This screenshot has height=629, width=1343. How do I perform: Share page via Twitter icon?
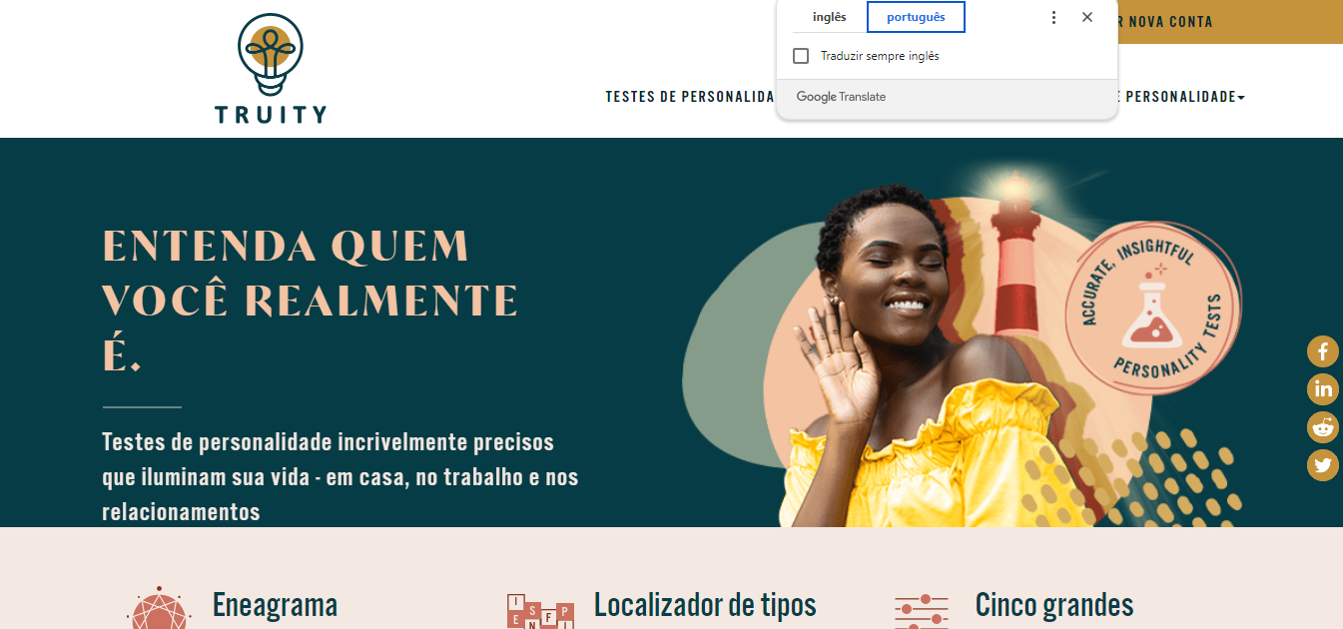pos(1323,464)
